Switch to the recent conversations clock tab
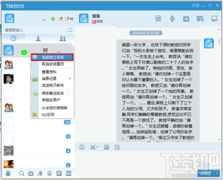 click(x=13, y=38)
